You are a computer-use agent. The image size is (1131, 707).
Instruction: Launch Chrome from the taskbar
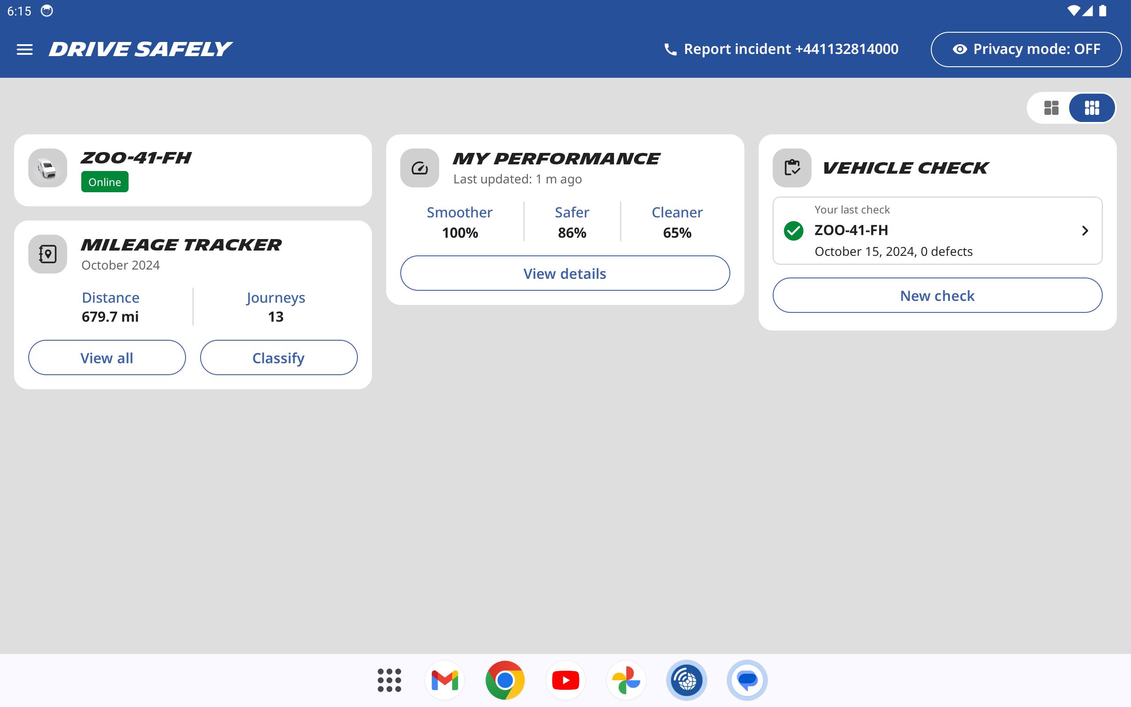(505, 680)
